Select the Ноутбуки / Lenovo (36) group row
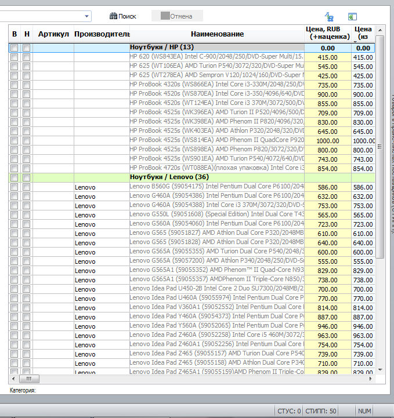 pos(191,177)
